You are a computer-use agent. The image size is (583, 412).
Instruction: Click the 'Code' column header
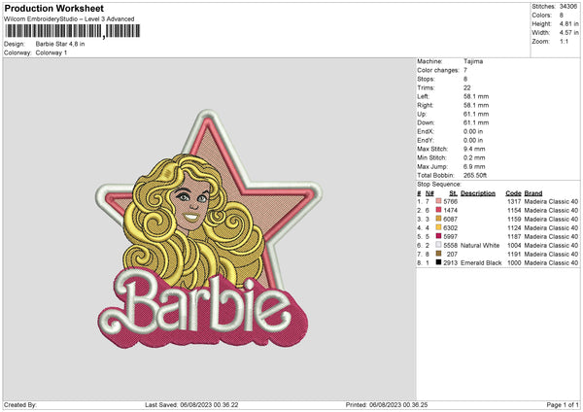click(513, 193)
